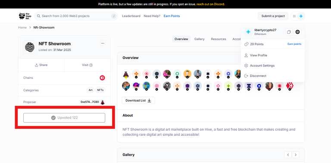Open the three-dot options menu for NFT Showroom
The height and width of the screenshot is (163, 331).
click(x=103, y=43)
